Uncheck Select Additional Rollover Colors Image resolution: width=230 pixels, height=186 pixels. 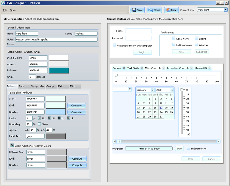point(12,145)
